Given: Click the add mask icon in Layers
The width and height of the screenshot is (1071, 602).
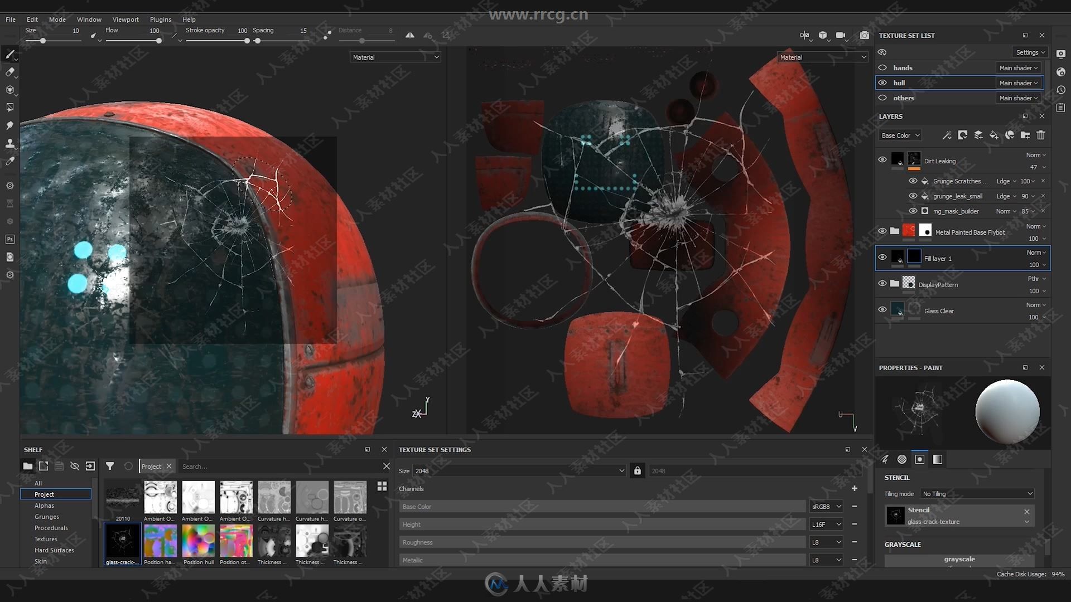Looking at the screenshot, I should [x=962, y=135].
